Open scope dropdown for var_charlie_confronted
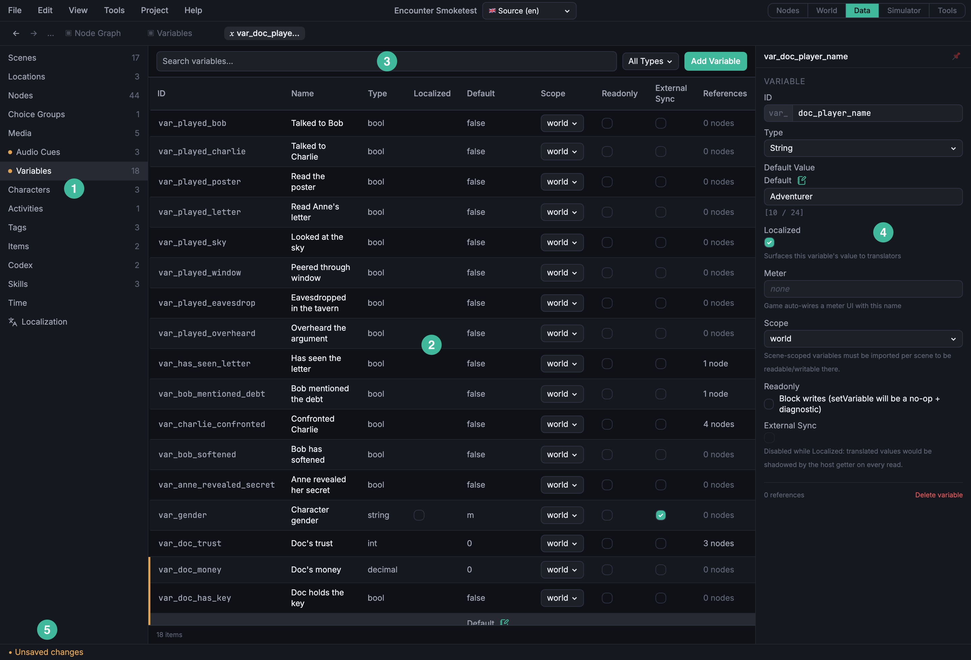The width and height of the screenshot is (971, 660). [x=562, y=424]
